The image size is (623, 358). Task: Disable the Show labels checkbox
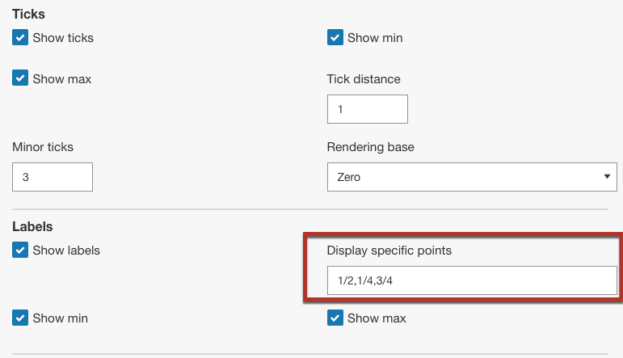pos(20,251)
